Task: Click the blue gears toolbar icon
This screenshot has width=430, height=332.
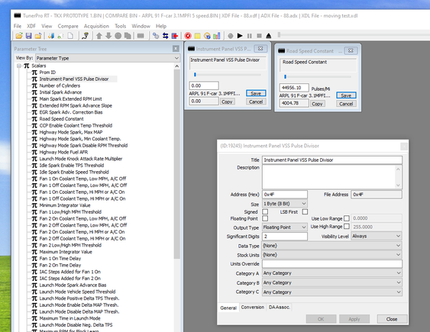Action: [156, 36]
